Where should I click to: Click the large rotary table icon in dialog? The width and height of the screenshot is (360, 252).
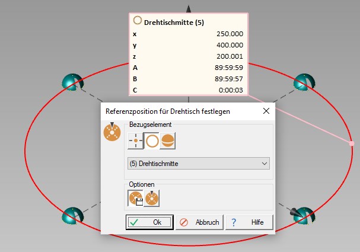tap(112, 132)
